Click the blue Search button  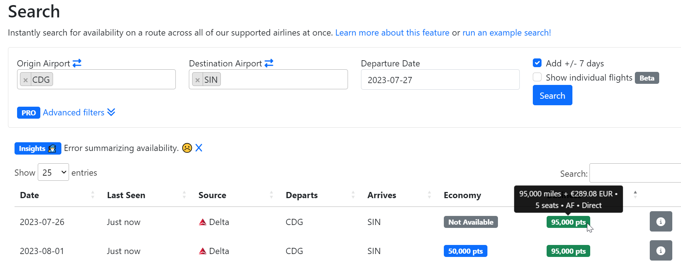pos(552,95)
